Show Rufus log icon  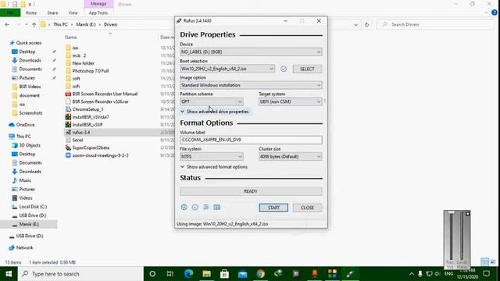coord(217,208)
